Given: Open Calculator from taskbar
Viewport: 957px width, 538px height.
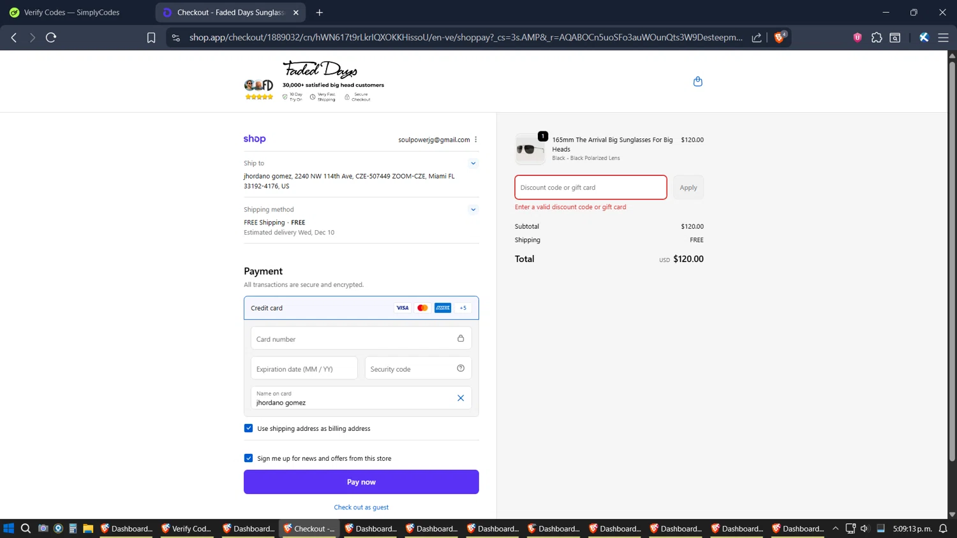Looking at the screenshot, I should coord(73,528).
